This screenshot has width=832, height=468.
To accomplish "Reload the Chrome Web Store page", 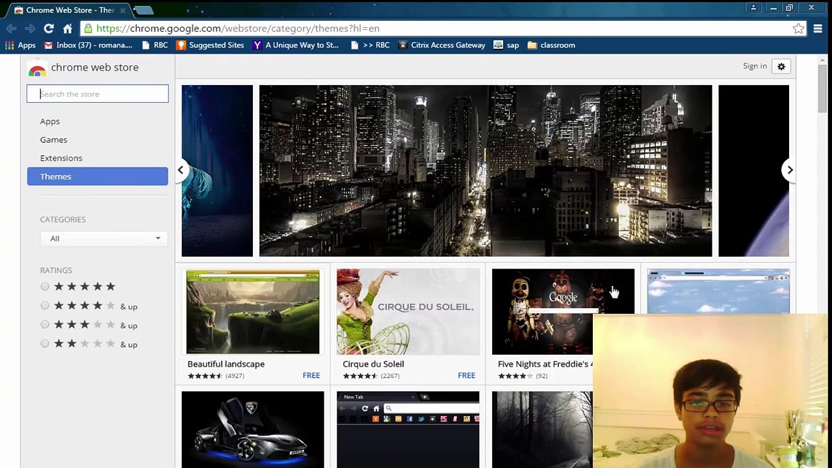I will point(49,29).
